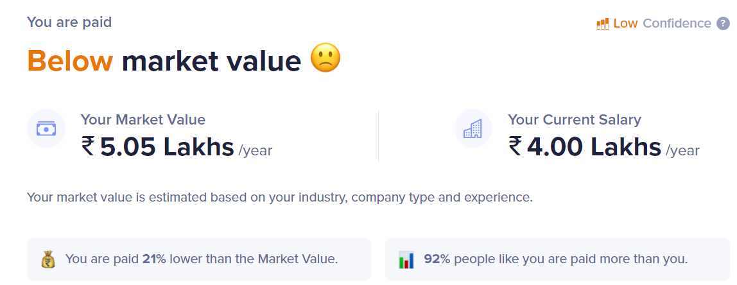Click the rupee symbol before 5.05 Lakhs
Screen dimensions: 737x285
[x=88, y=147]
